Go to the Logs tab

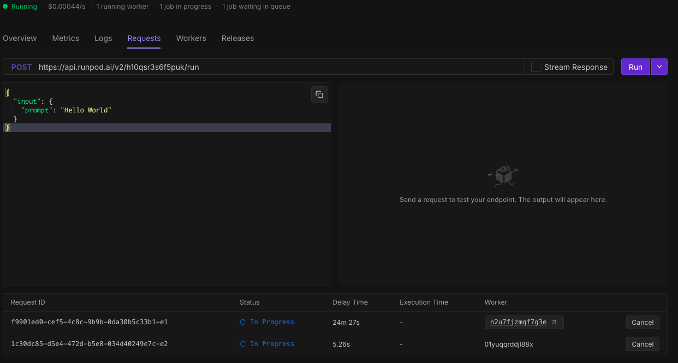tap(103, 38)
